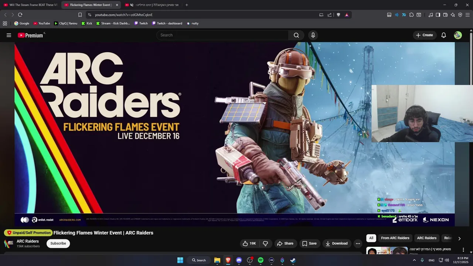Select the All filter chip
This screenshot has width=473, height=266.
point(371,238)
